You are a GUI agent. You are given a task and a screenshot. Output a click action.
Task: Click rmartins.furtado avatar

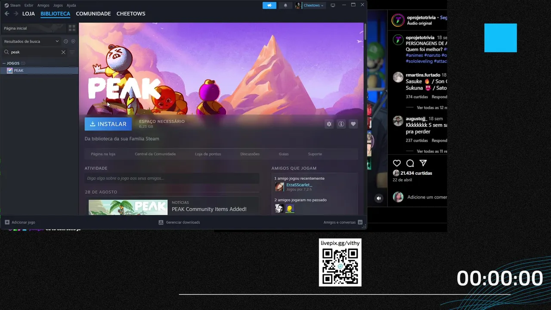pos(398,77)
